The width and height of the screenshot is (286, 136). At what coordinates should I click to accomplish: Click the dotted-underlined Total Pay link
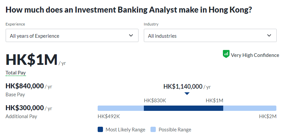(x=16, y=72)
